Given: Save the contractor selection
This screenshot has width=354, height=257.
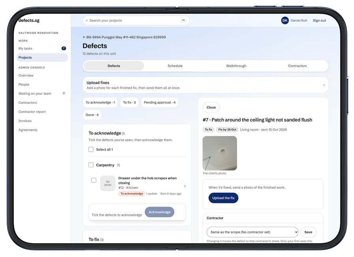Looking at the screenshot, I should pyautogui.click(x=308, y=232).
